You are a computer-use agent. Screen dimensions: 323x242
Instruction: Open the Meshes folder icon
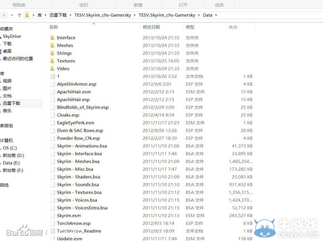(52, 45)
